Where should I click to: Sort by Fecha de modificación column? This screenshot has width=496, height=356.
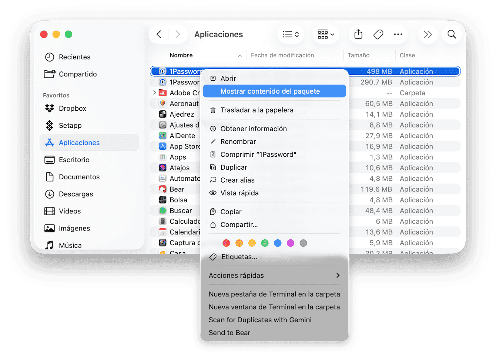click(x=282, y=55)
